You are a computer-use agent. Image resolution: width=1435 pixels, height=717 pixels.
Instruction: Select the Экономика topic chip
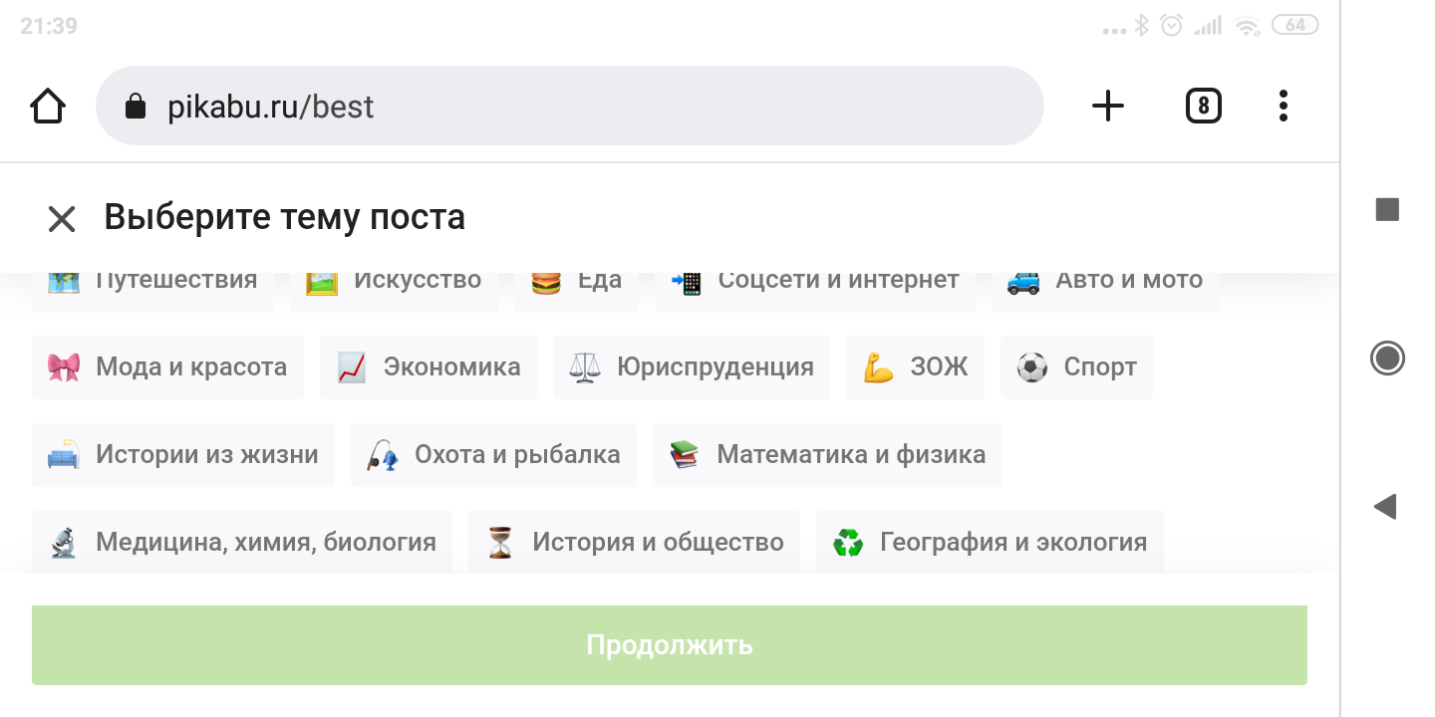pos(429,367)
